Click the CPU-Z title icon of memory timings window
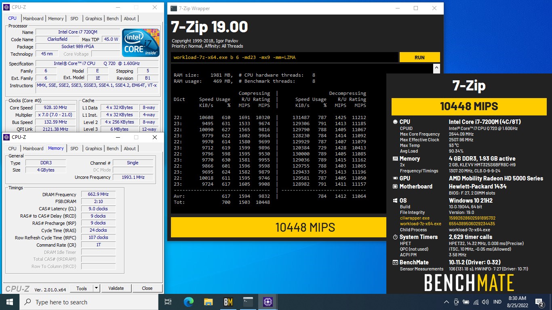This screenshot has height=310, width=552. 6,137
